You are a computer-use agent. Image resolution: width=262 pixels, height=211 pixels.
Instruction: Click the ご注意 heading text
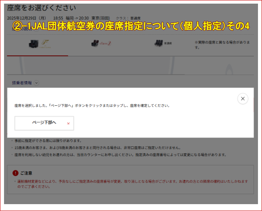[x=26, y=173]
